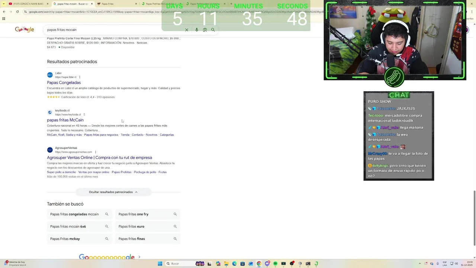Clear the Google search box with X
The image size is (476, 268).
pyautogui.click(x=187, y=30)
